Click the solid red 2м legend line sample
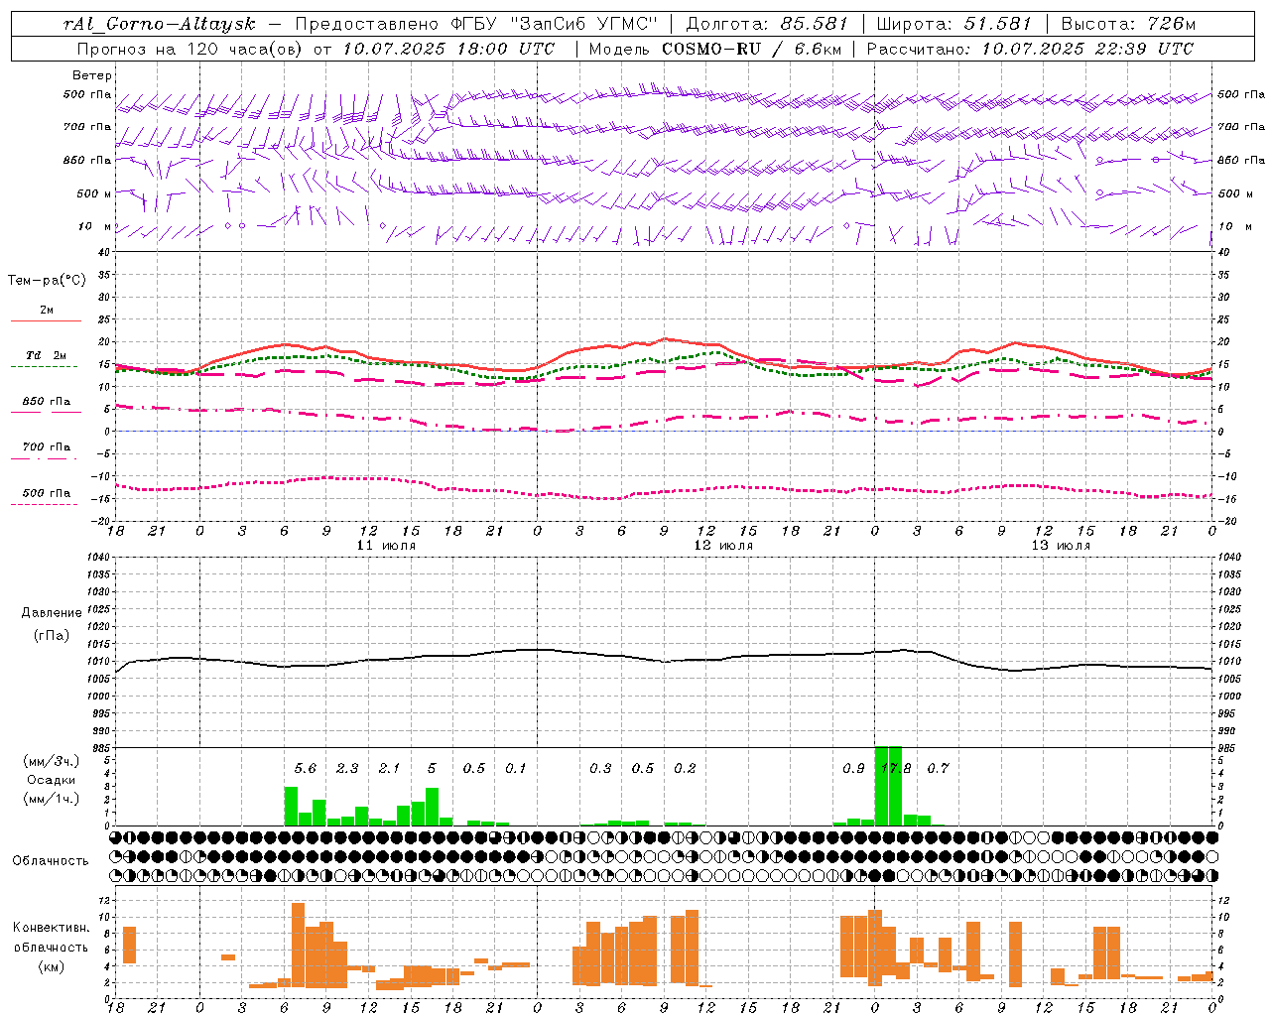The height and width of the screenshot is (1016, 1270). [x=46, y=320]
